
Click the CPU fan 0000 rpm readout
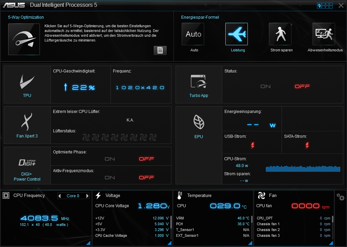click(x=311, y=206)
